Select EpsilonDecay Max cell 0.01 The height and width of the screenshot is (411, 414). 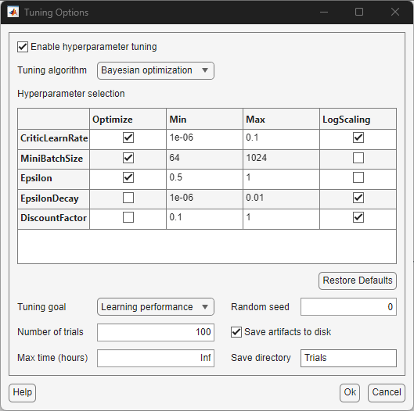coord(281,199)
